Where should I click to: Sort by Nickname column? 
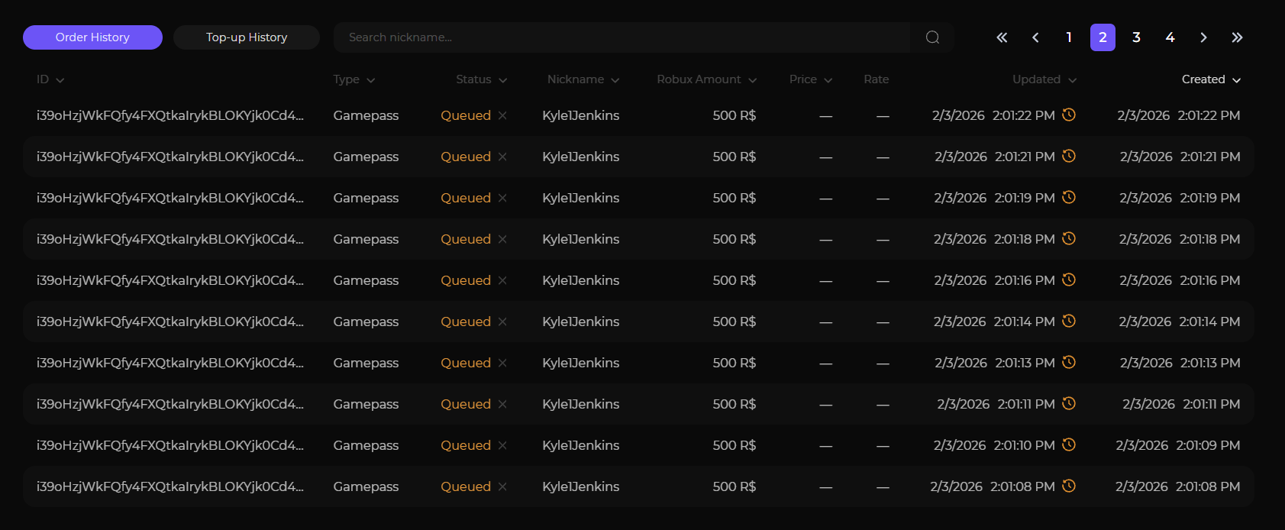pyautogui.click(x=583, y=79)
